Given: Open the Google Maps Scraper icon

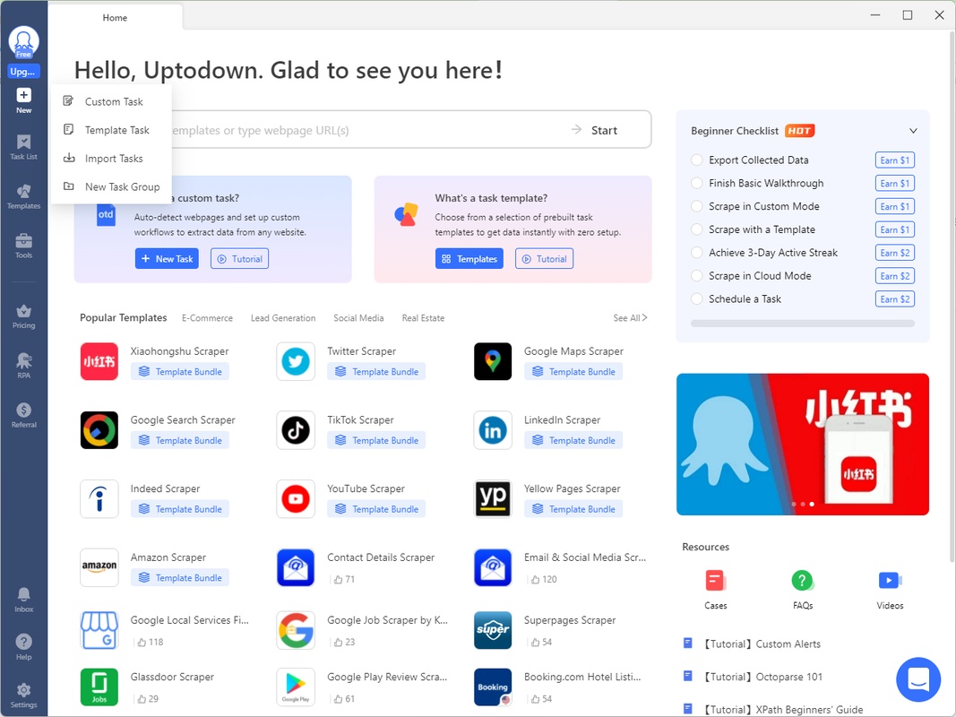Looking at the screenshot, I should [493, 361].
